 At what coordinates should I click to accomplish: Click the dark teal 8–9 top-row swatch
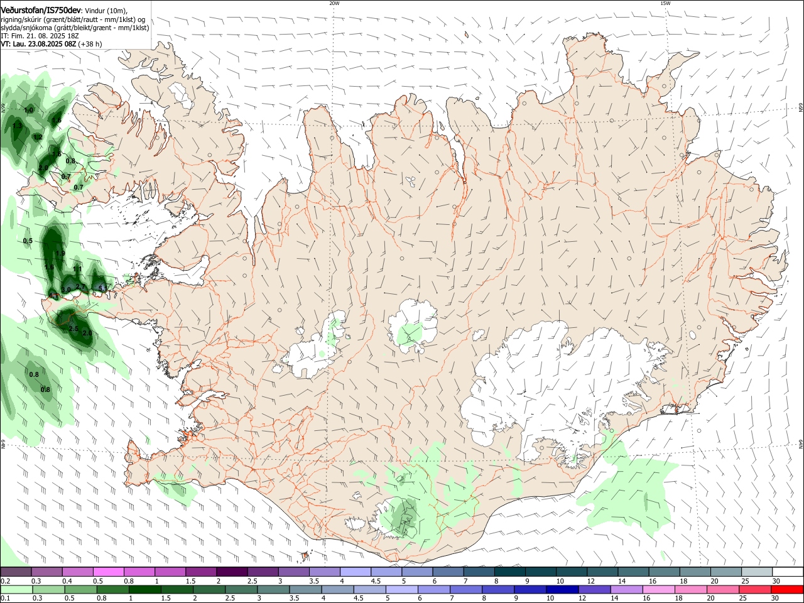(511, 572)
